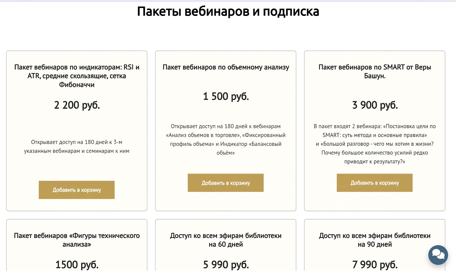Add the RSI and ATR indicators package to cart

point(77,190)
